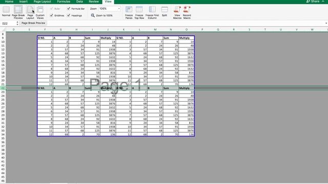Open Custom Views
The height and width of the screenshot is (184, 328).
point(40,12)
